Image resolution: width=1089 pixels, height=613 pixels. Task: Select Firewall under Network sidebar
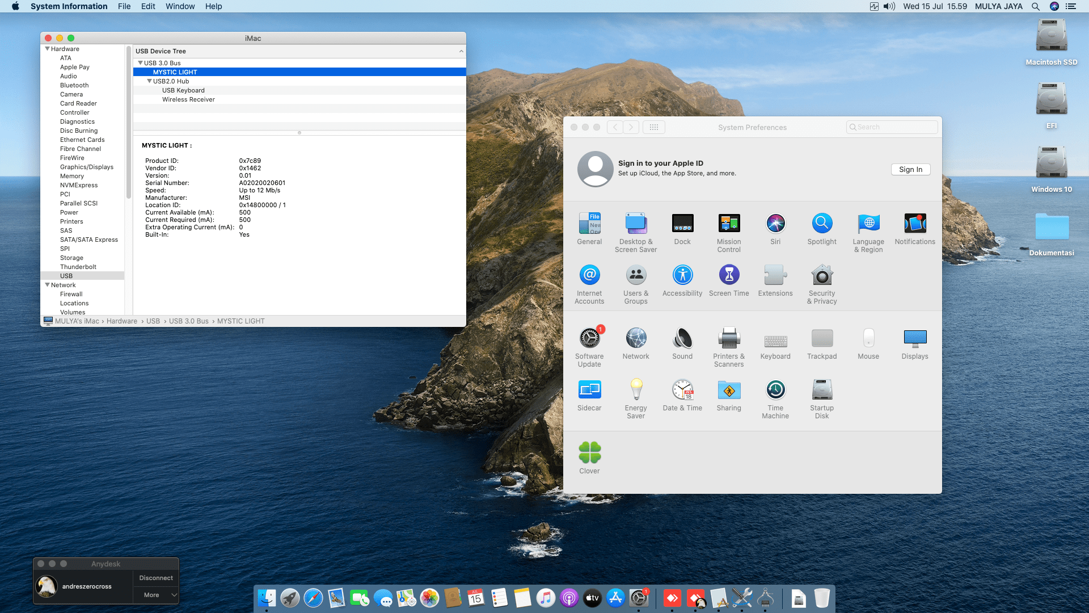pos(71,294)
